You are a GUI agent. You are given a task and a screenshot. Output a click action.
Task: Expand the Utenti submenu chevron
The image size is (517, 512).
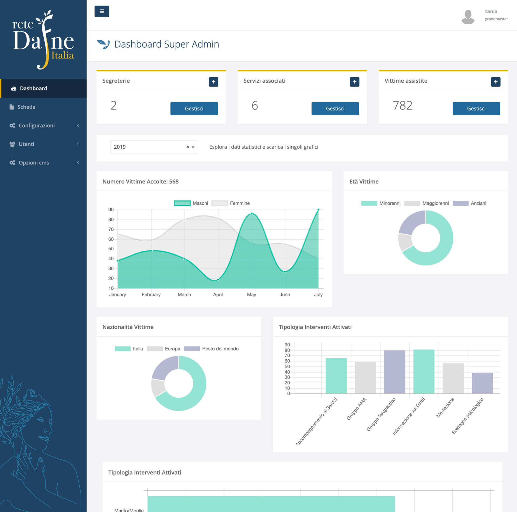(x=78, y=144)
